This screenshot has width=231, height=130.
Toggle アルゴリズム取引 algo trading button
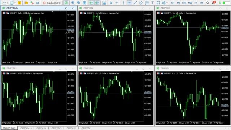point(52,3)
